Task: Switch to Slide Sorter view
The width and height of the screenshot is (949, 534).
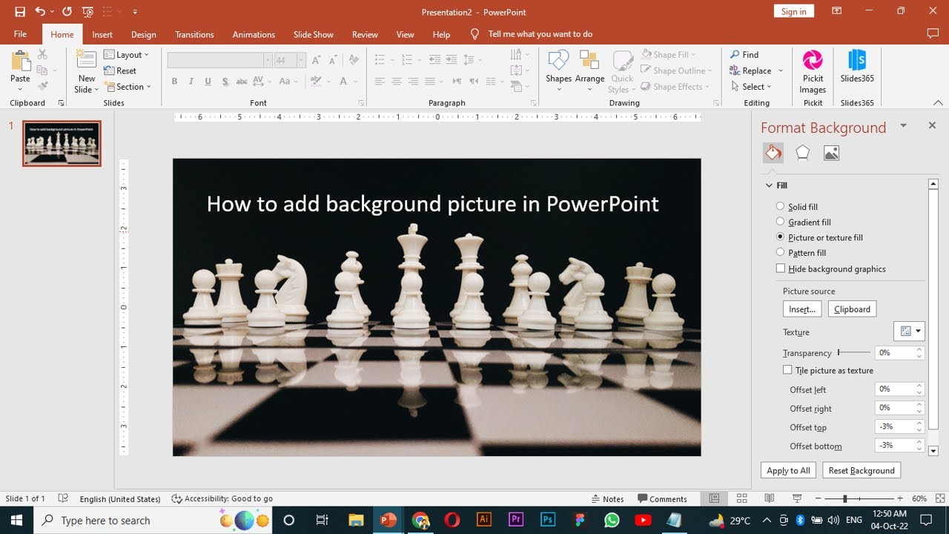Action: point(741,498)
